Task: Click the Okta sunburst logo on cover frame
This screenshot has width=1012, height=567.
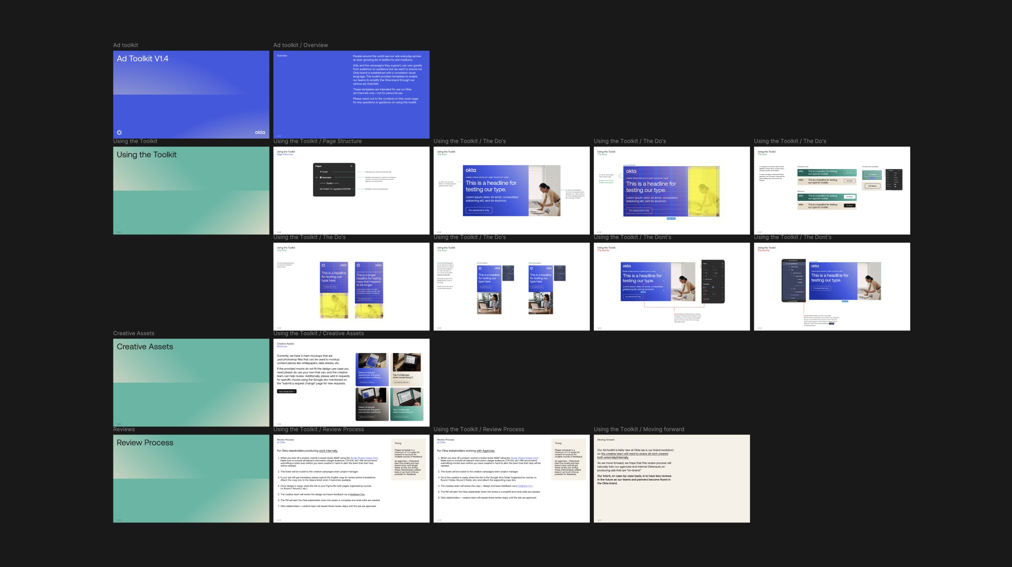Action: point(119,132)
